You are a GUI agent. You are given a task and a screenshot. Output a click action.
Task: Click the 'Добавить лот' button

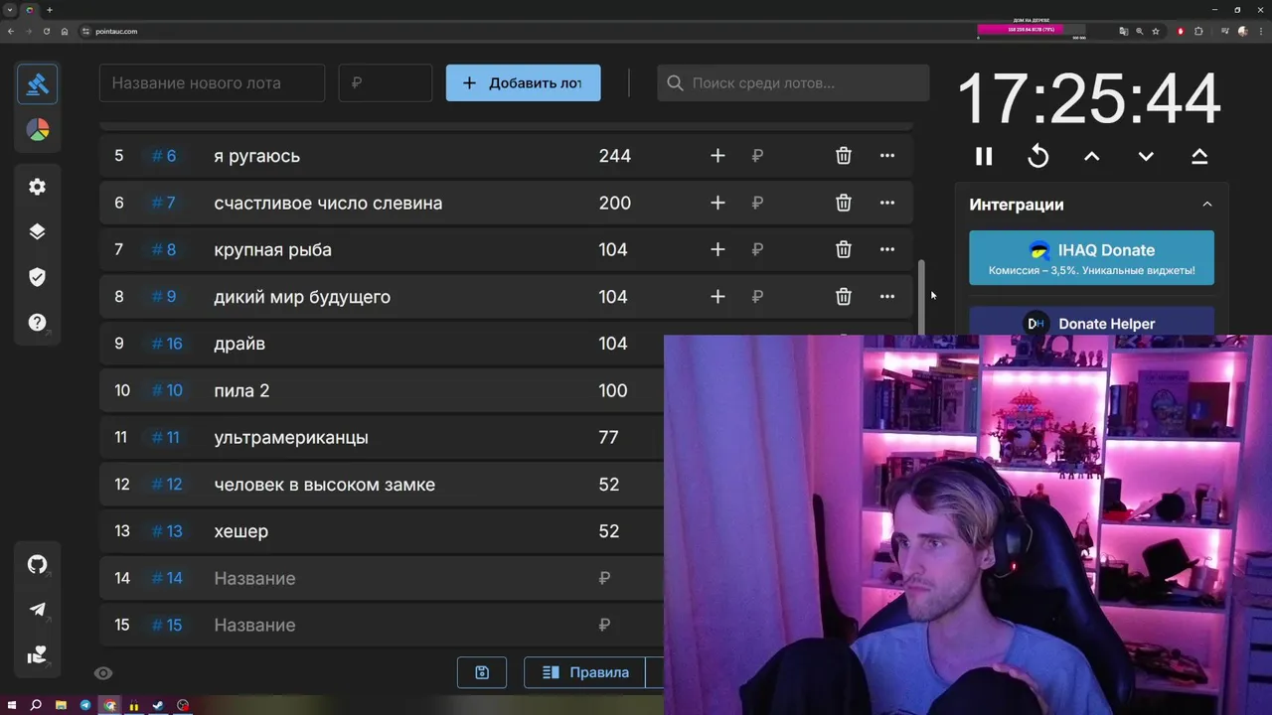[x=523, y=83]
